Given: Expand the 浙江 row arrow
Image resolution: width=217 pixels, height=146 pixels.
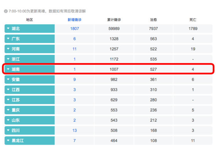Looking at the screenshot, I should click(x=8, y=59).
